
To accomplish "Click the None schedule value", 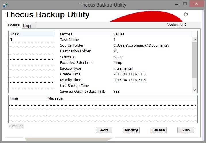I will click(x=118, y=57).
